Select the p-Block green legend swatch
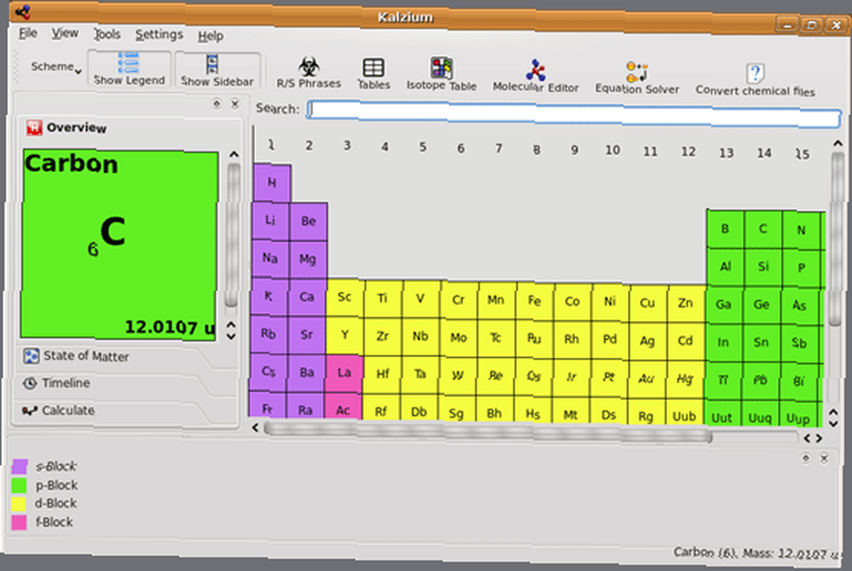Image resolution: width=852 pixels, height=571 pixels. point(19,485)
